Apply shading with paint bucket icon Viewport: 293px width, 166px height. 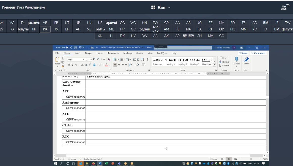pos(137,65)
